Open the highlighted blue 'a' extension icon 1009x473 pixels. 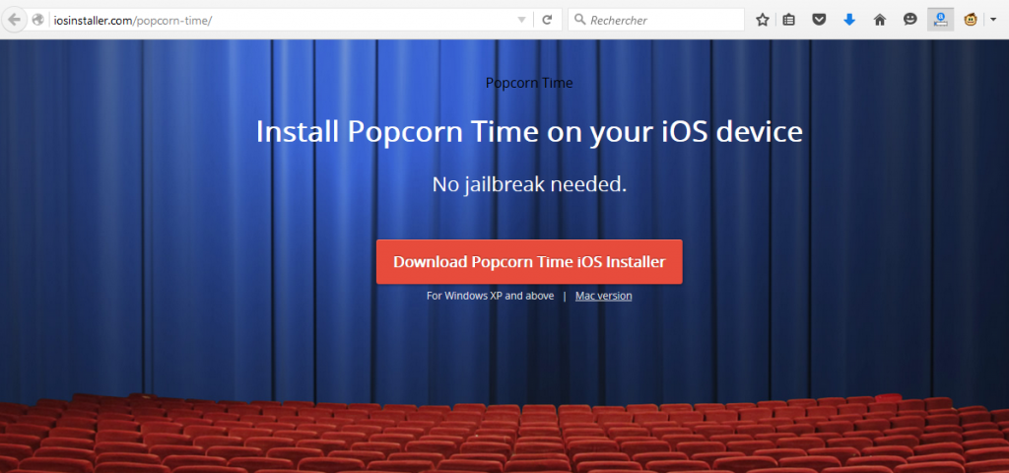[x=940, y=20]
